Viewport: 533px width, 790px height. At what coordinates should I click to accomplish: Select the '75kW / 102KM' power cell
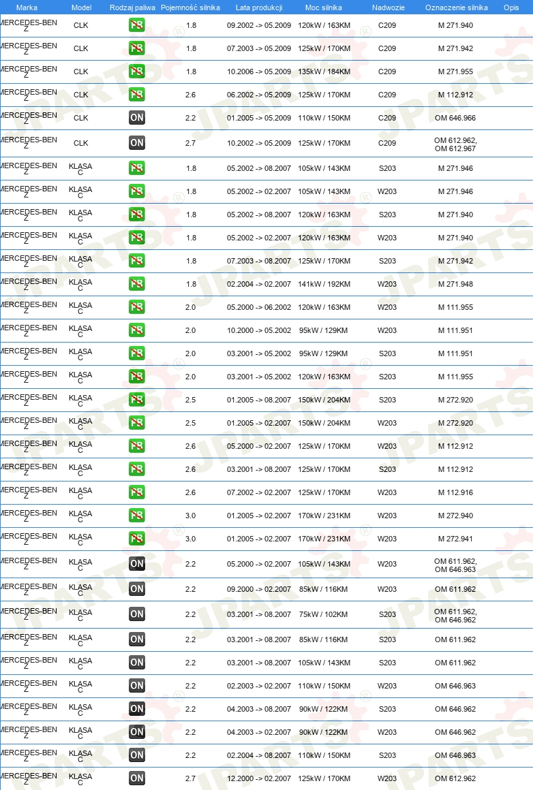pos(323,615)
